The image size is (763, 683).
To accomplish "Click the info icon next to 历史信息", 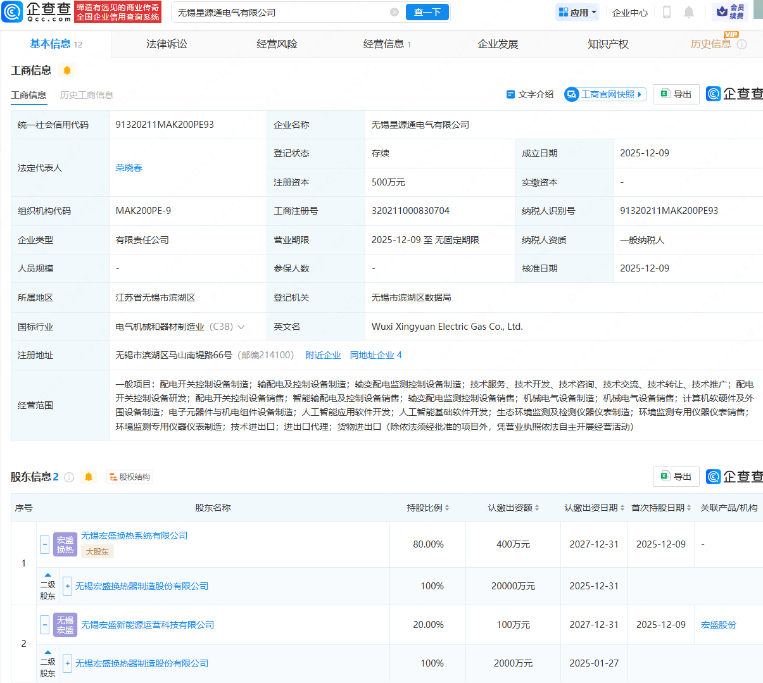I will [x=742, y=44].
